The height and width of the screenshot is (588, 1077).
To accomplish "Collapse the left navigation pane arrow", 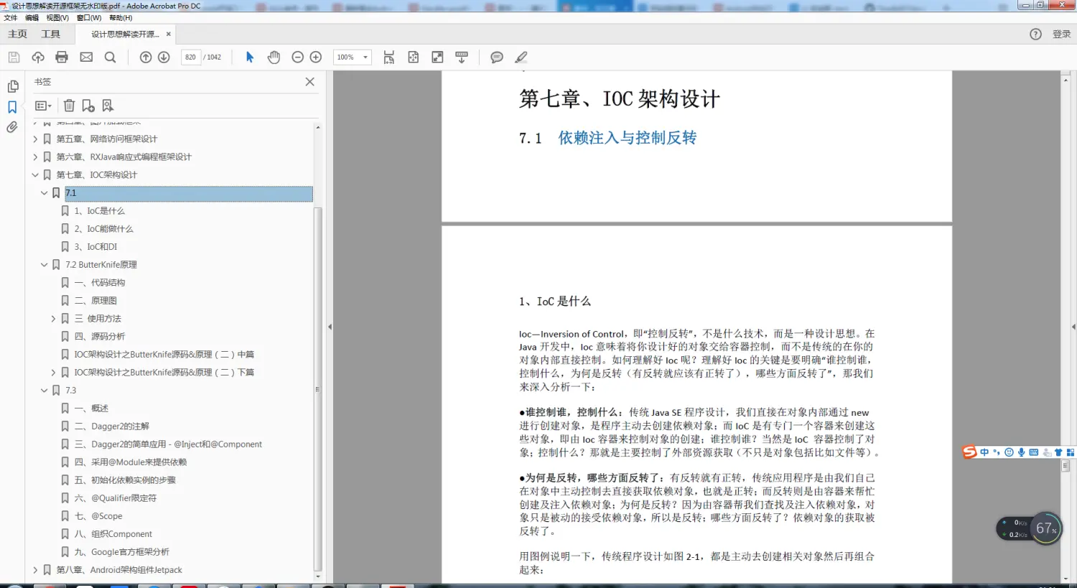I will tap(330, 327).
